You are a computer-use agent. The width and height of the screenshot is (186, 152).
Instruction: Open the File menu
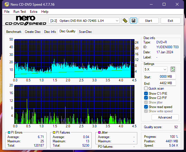[x=7, y=12]
